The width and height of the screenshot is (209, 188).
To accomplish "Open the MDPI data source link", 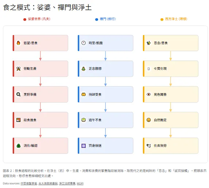I will (x=80, y=184).
